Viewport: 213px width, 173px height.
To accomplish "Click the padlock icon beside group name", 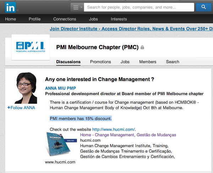I will pyautogui.click(x=142, y=47).
